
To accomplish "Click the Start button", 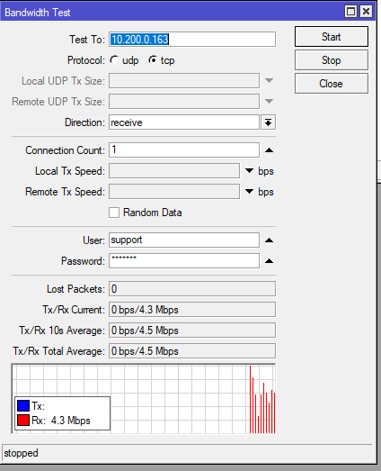I will point(332,37).
